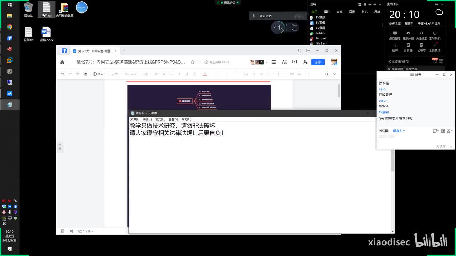Open the Windows Start button
Screen dimensions: 456x256
pyautogui.click(x=10, y=5)
